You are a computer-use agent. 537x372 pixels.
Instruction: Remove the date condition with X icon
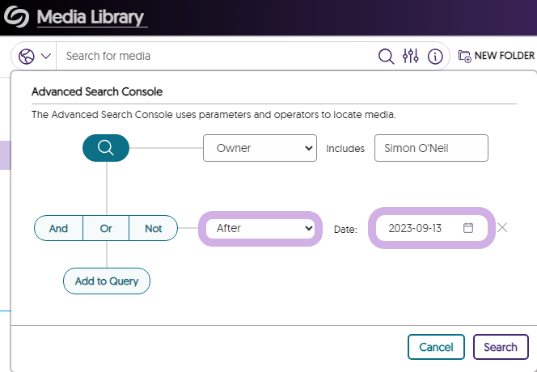[x=502, y=227]
